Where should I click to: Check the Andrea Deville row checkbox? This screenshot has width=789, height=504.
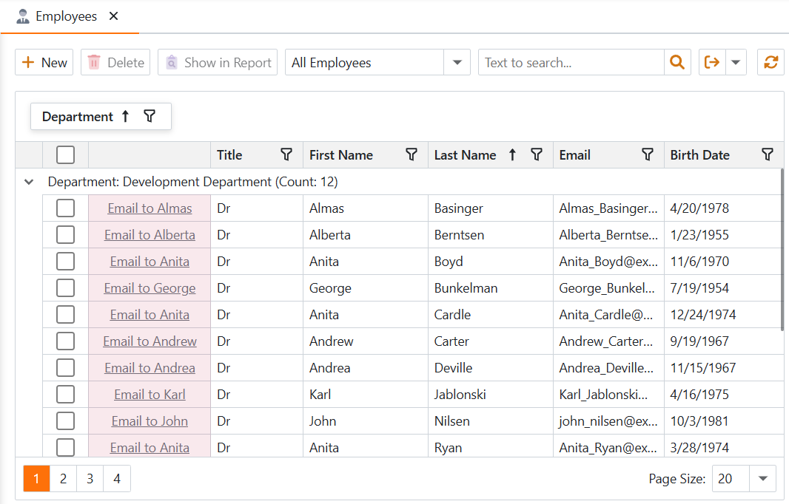[x=65, y=368]
